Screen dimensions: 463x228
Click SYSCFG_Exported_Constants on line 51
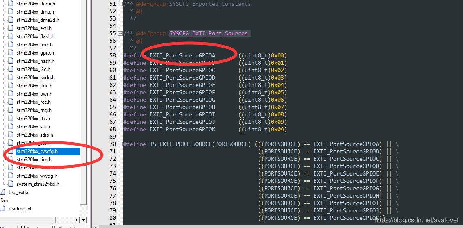coord(210,4)
